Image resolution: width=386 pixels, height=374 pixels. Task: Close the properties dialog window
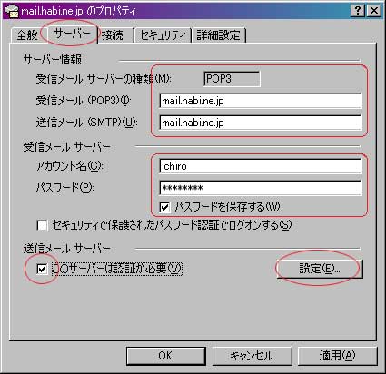(374, 11)
